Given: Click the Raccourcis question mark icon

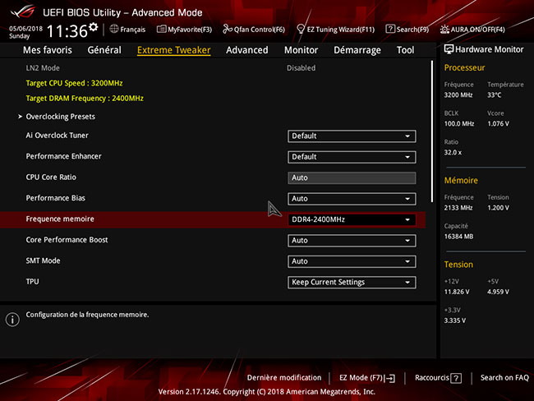Looking at the screenshot, I should (456, 378).
